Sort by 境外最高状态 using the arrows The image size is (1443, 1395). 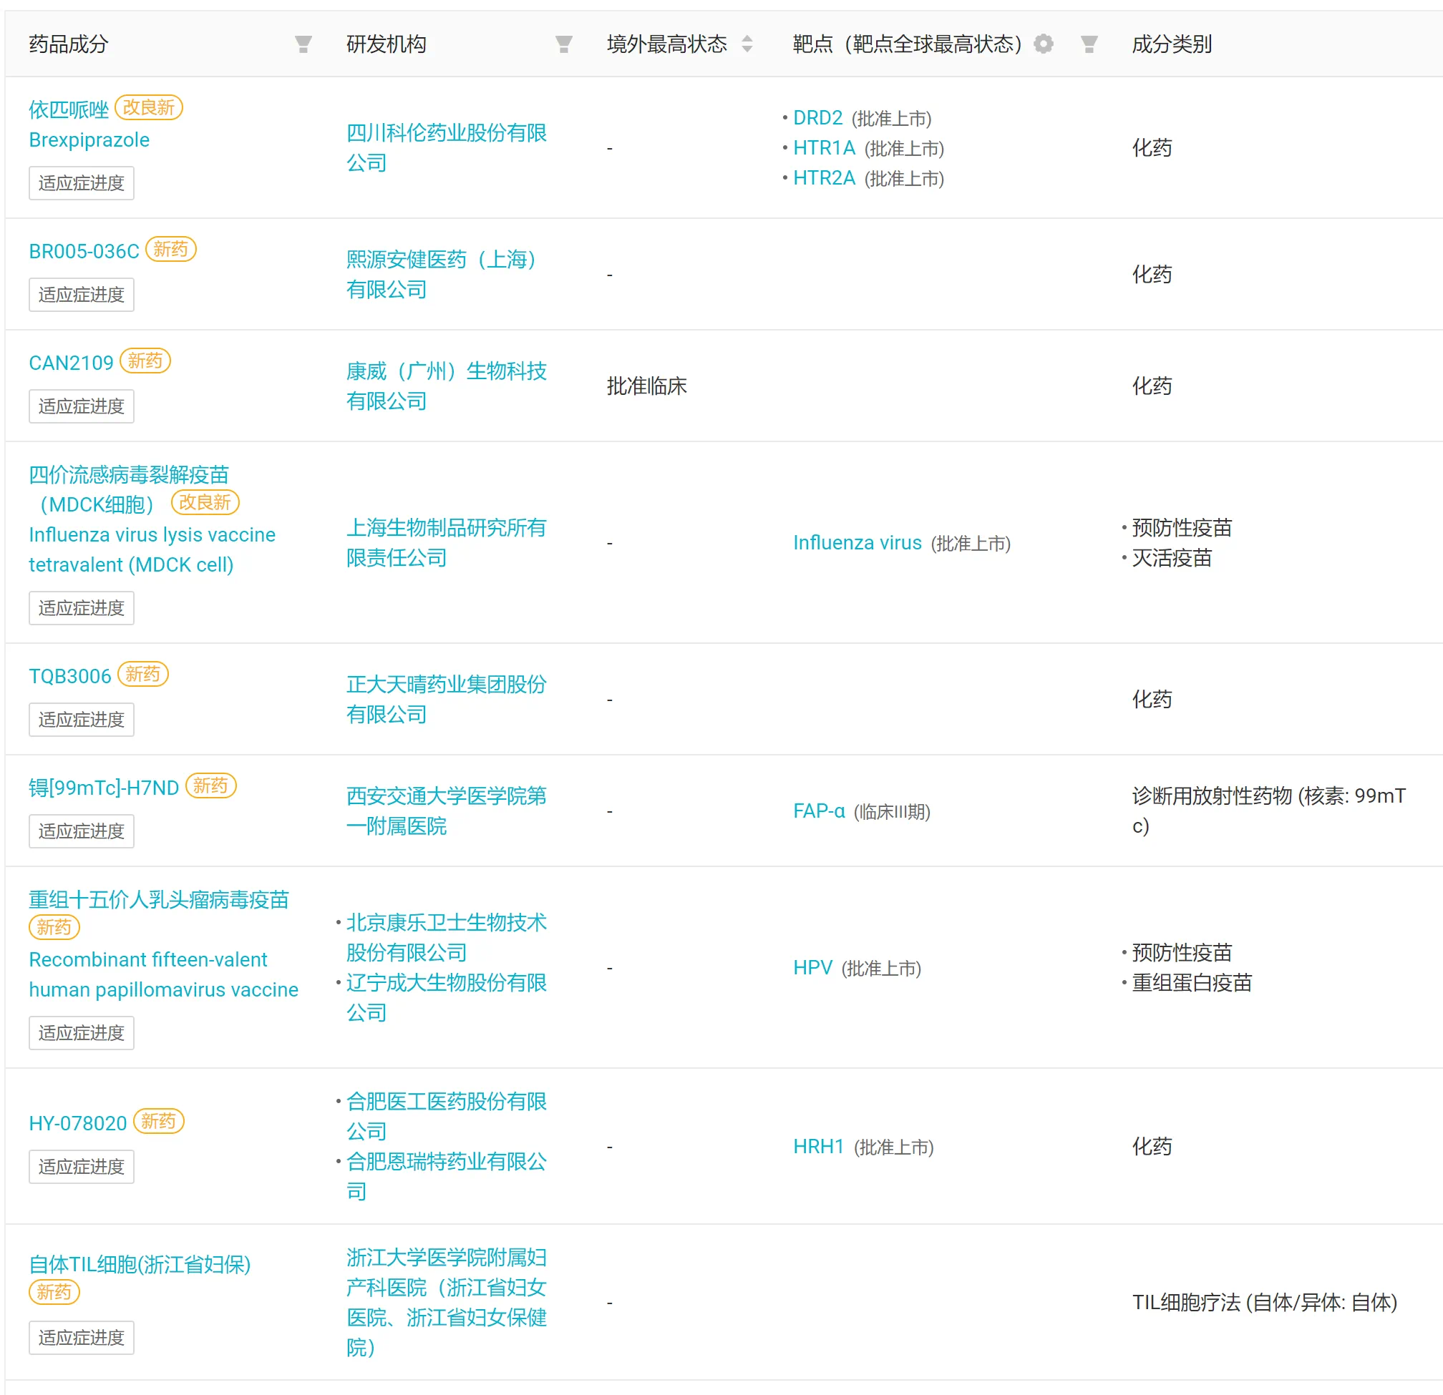point(747,44)
